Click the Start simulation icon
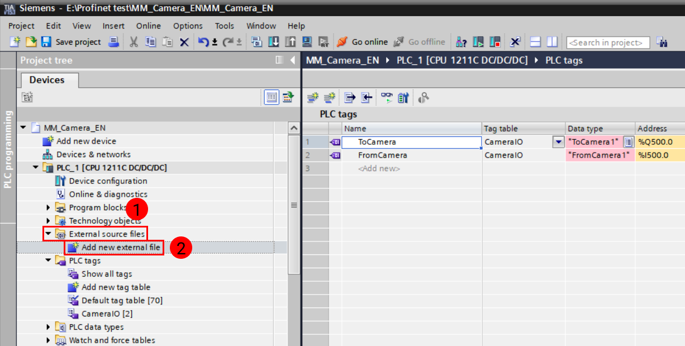Screen dimensions: 685x346 click(x=307, y=42)
